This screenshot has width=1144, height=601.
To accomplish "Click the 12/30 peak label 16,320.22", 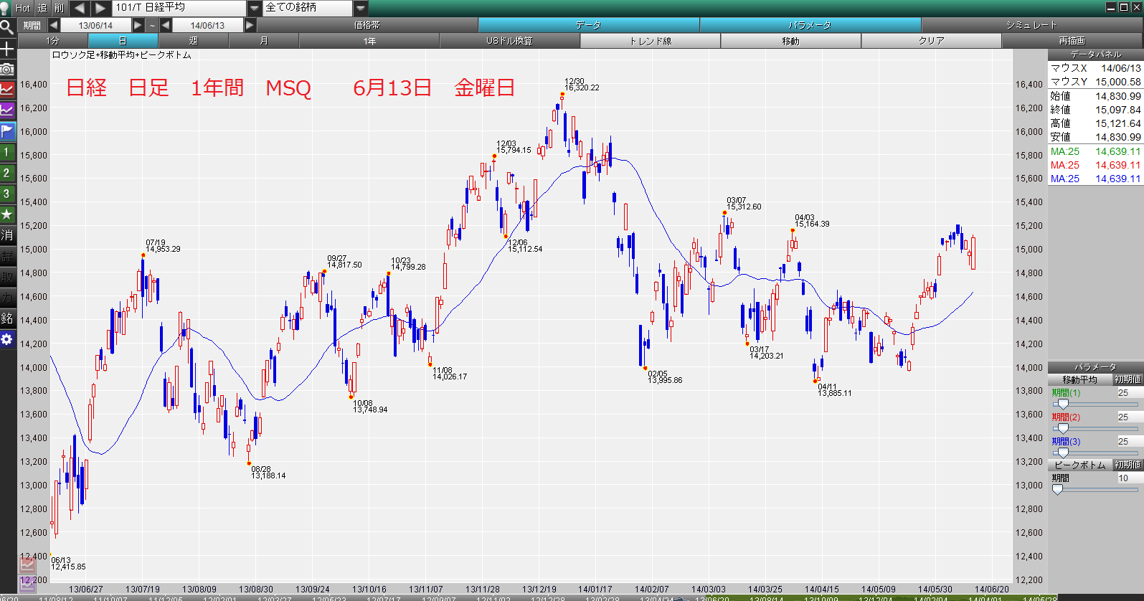I will tap(582, 85).
